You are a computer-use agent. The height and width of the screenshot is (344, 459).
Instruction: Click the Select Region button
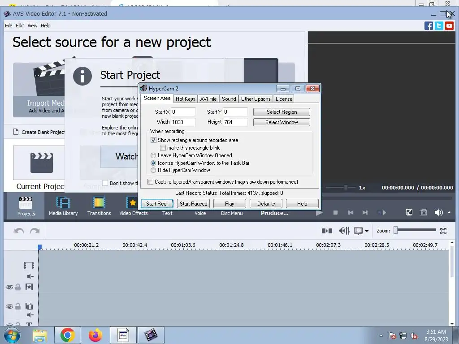[281, 112]
